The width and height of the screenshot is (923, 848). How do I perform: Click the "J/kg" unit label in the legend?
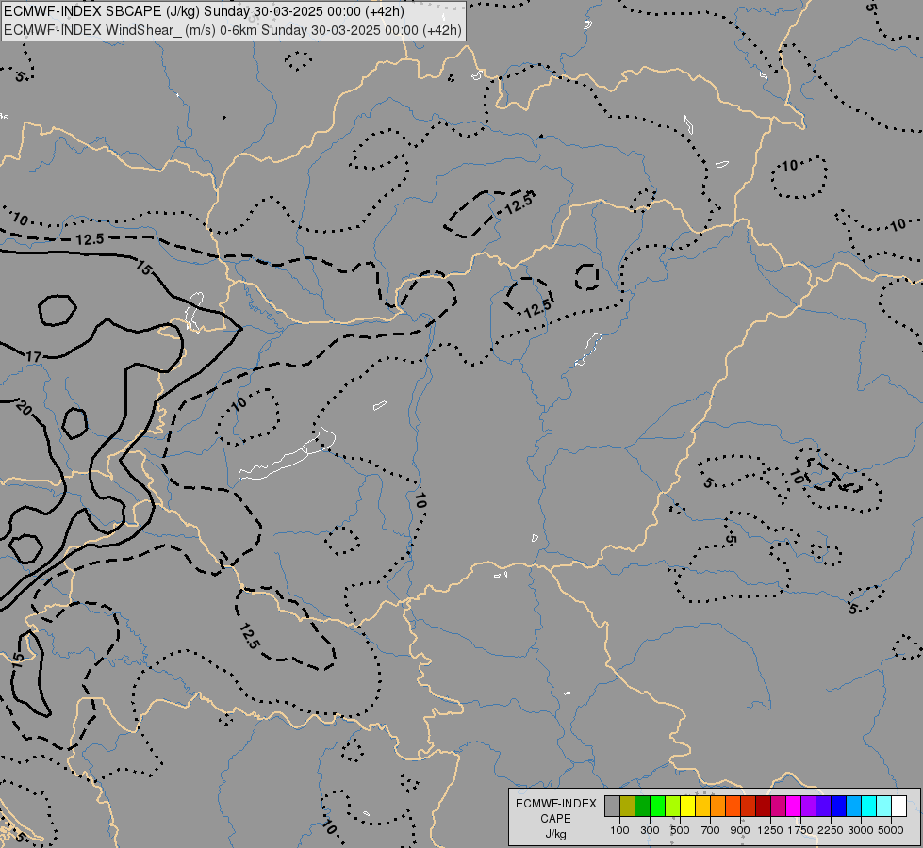coord(555,834)
